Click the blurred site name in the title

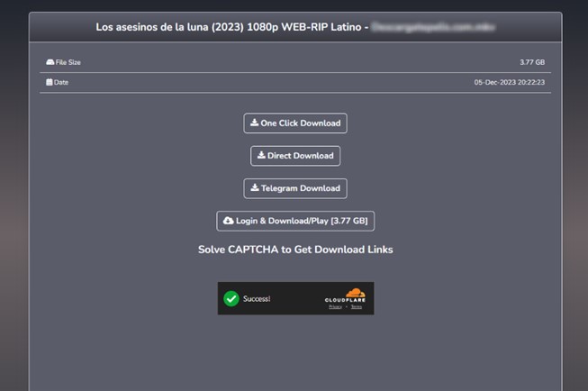click(433, 27)
